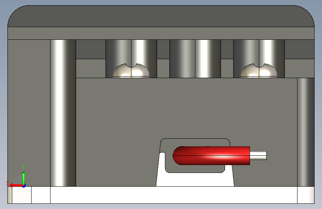Click the green Y axis arrow
Viewport: 322px width, 209px height.
(24, 178)
